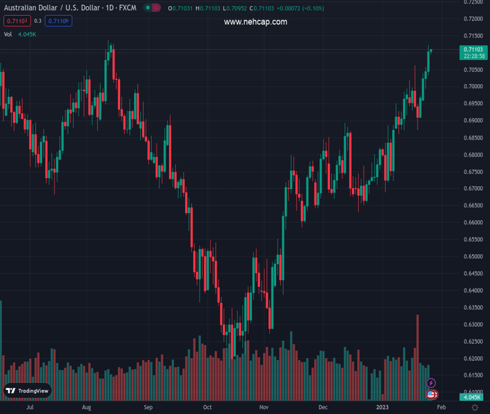Click the US flag economic event icon
The image size is (490, 414).
pos(431,395)
